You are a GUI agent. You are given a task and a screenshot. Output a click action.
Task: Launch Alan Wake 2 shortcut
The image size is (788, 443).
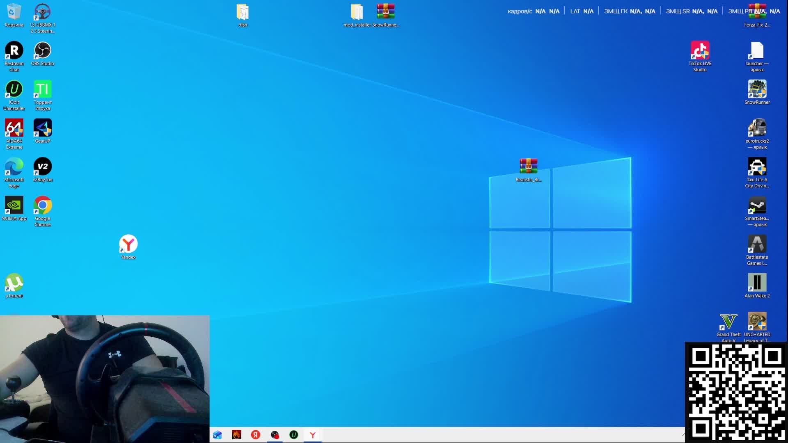pos(757,283)
